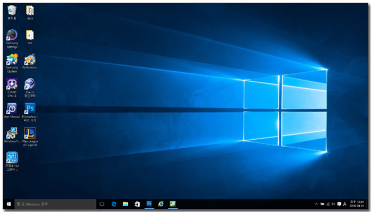Expand hidden system tray icons
The height and width of the screenshot is (212, 371).
pos(316,204)
